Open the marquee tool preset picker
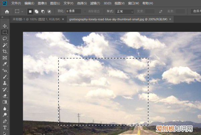The image size is (201, 135). tap(19, 11)
